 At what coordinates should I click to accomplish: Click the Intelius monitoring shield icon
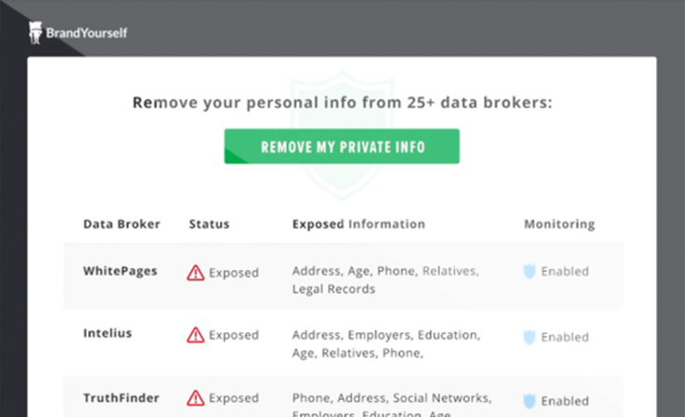tap(529, 337)
